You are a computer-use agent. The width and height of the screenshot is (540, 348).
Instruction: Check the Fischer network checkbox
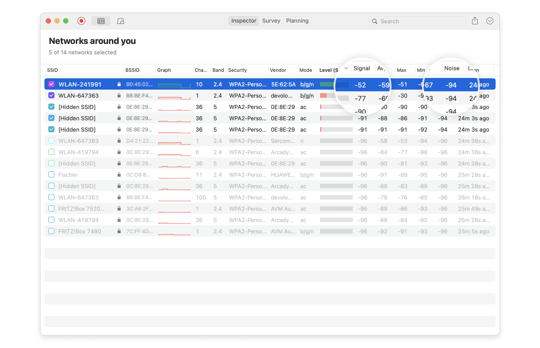tap(51, 175)
